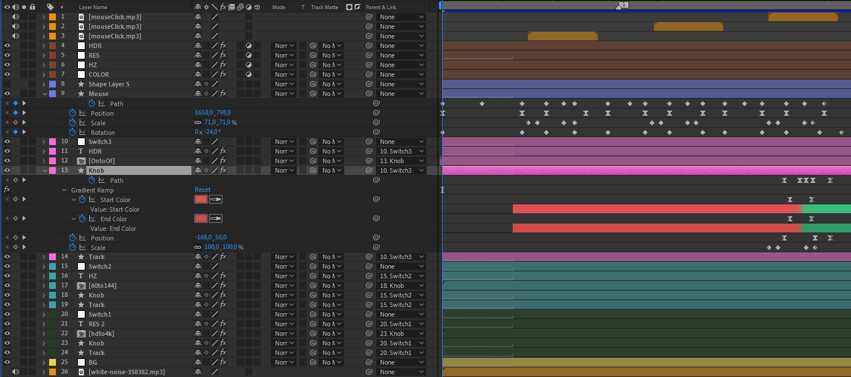
Task: Click the chain link icon beside the Scale values
Action: (197, 122)
